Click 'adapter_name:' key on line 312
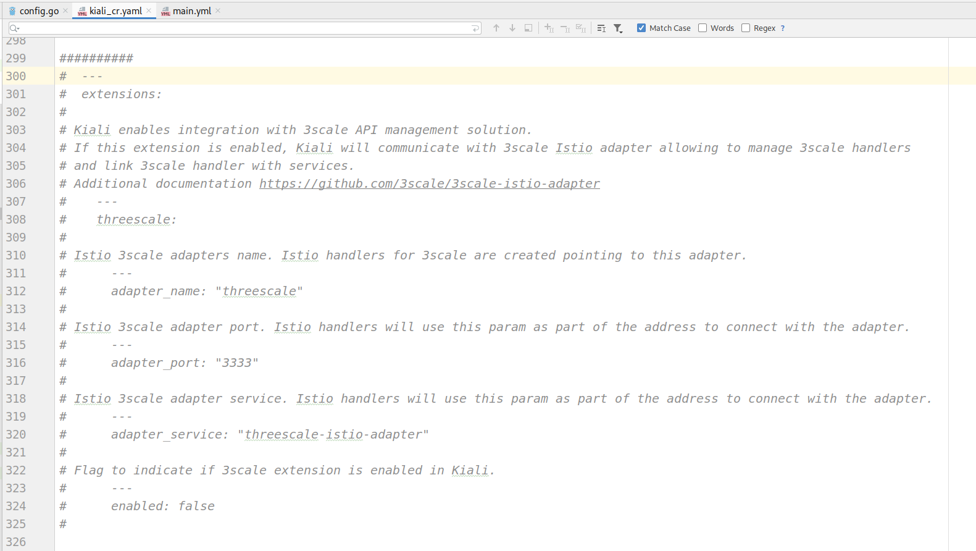The width and height of the screenshot is (976, 551). click(159, 291)
